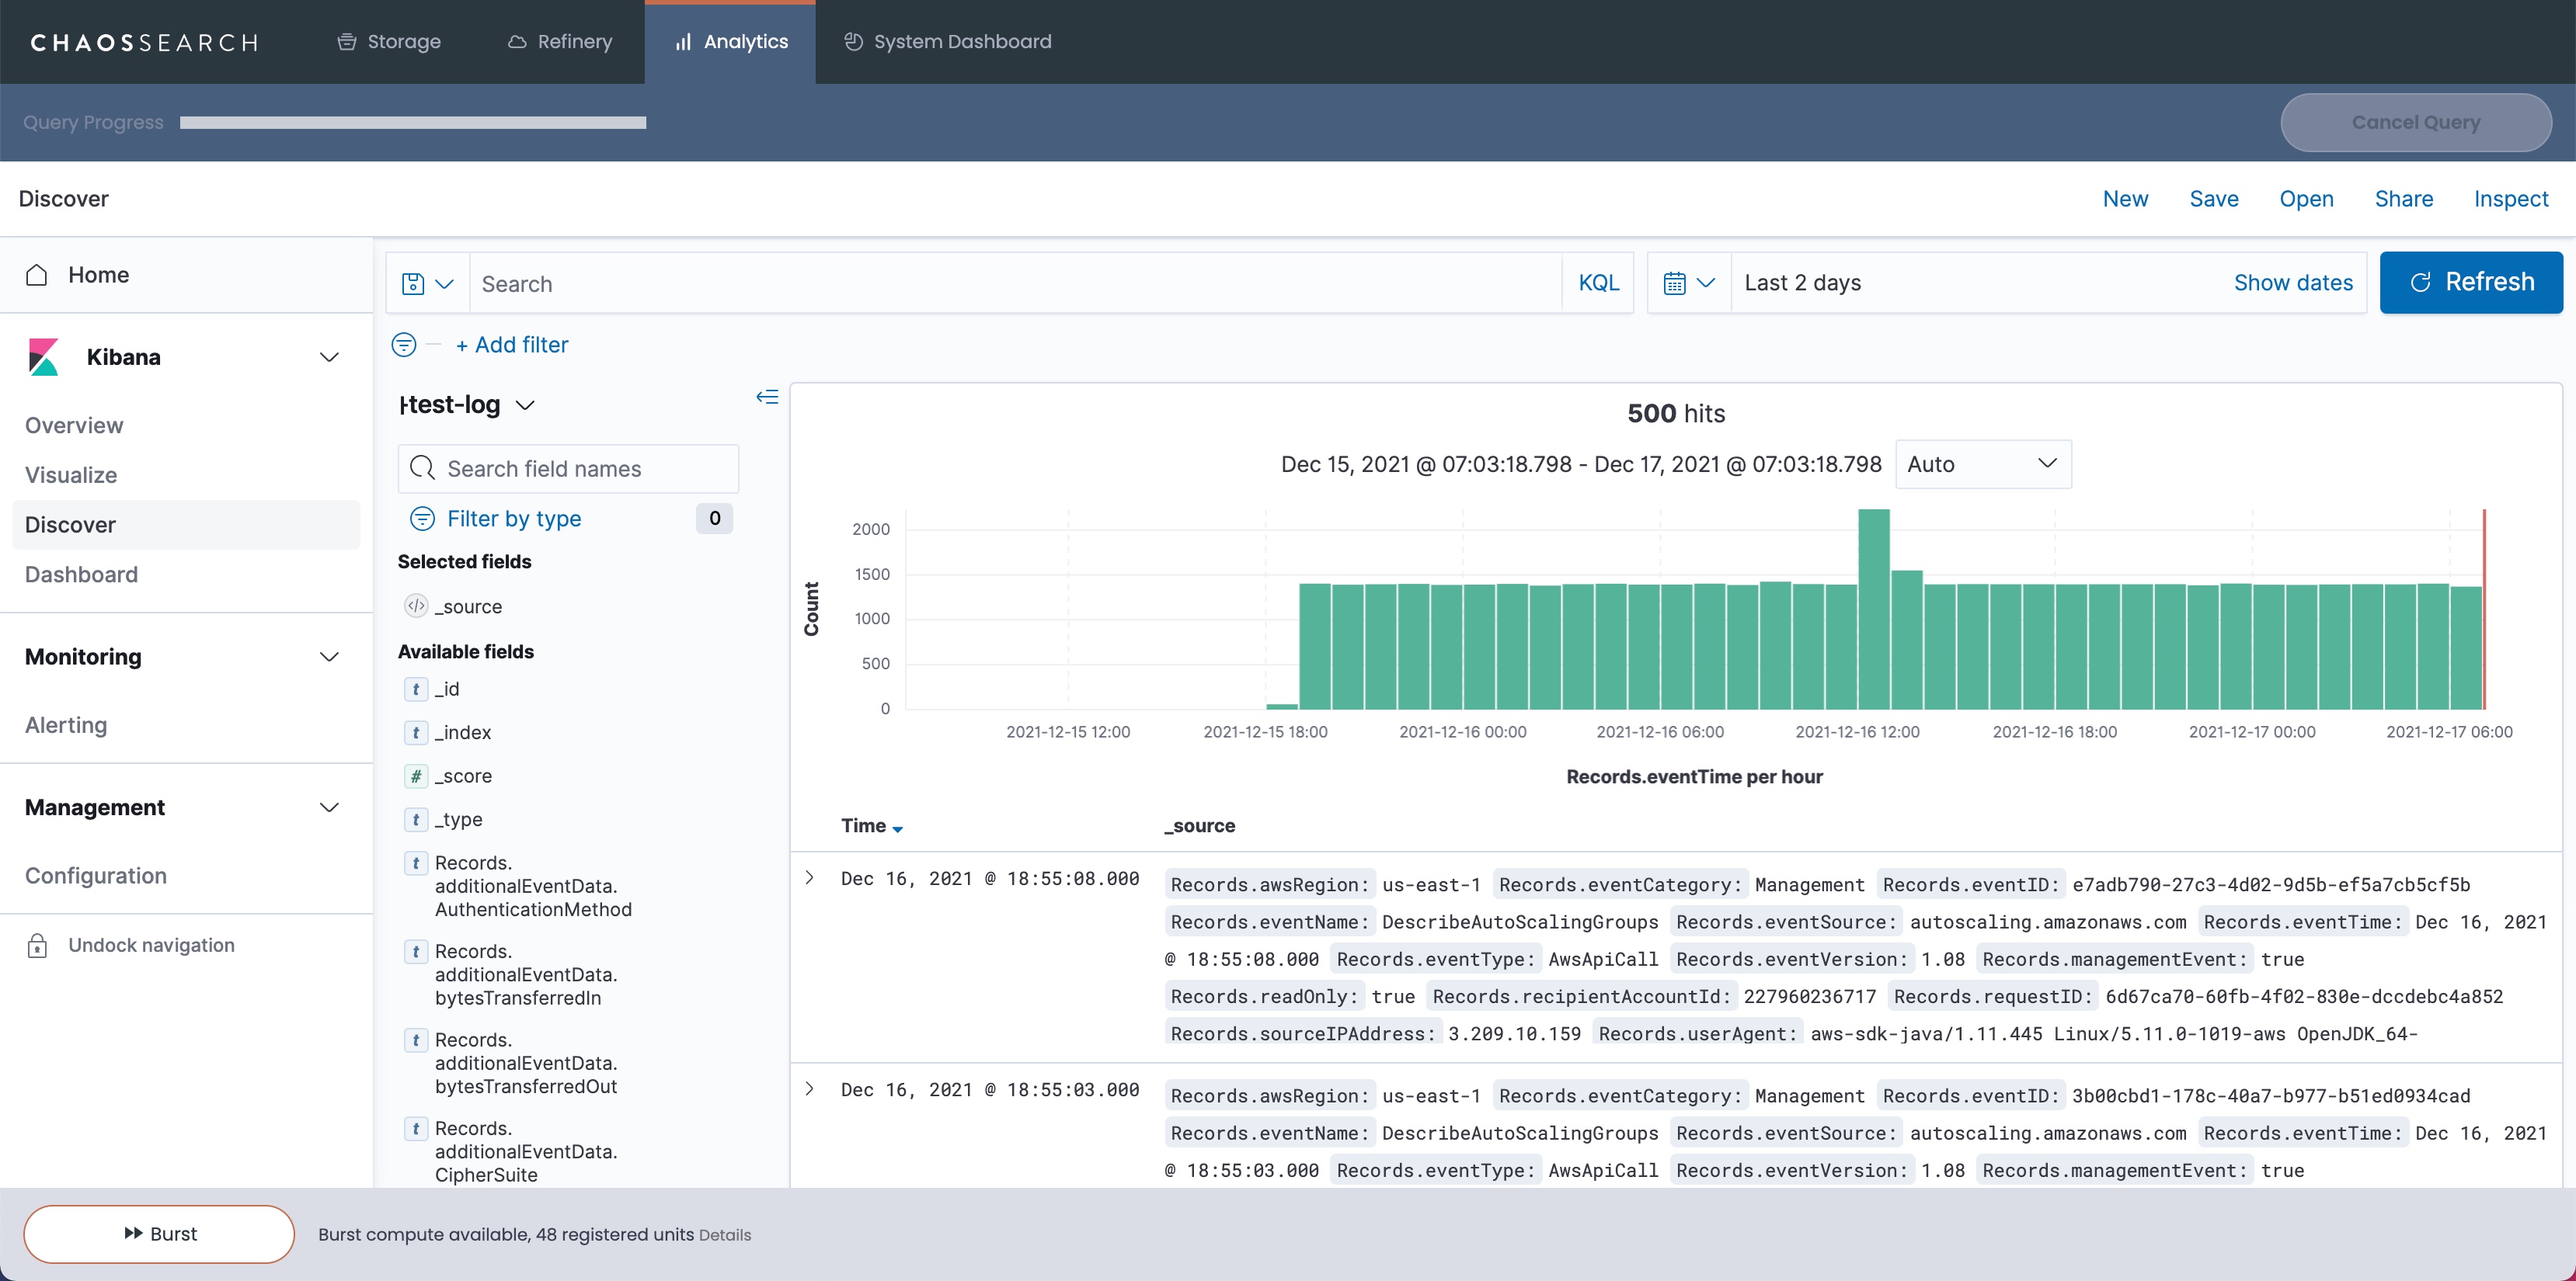This screenshot has height=1281, width=2576.
Task: Toggle Filter by type options
Action: click(x=513, y=519)
